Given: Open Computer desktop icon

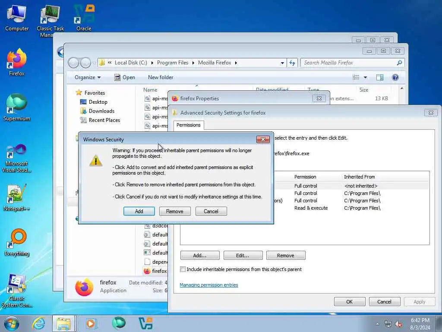Looking at the screenshot, I should coord(17,17).
